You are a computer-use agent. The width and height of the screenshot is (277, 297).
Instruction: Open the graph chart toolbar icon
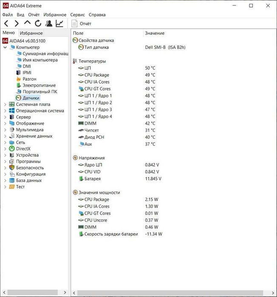(59, 23)
